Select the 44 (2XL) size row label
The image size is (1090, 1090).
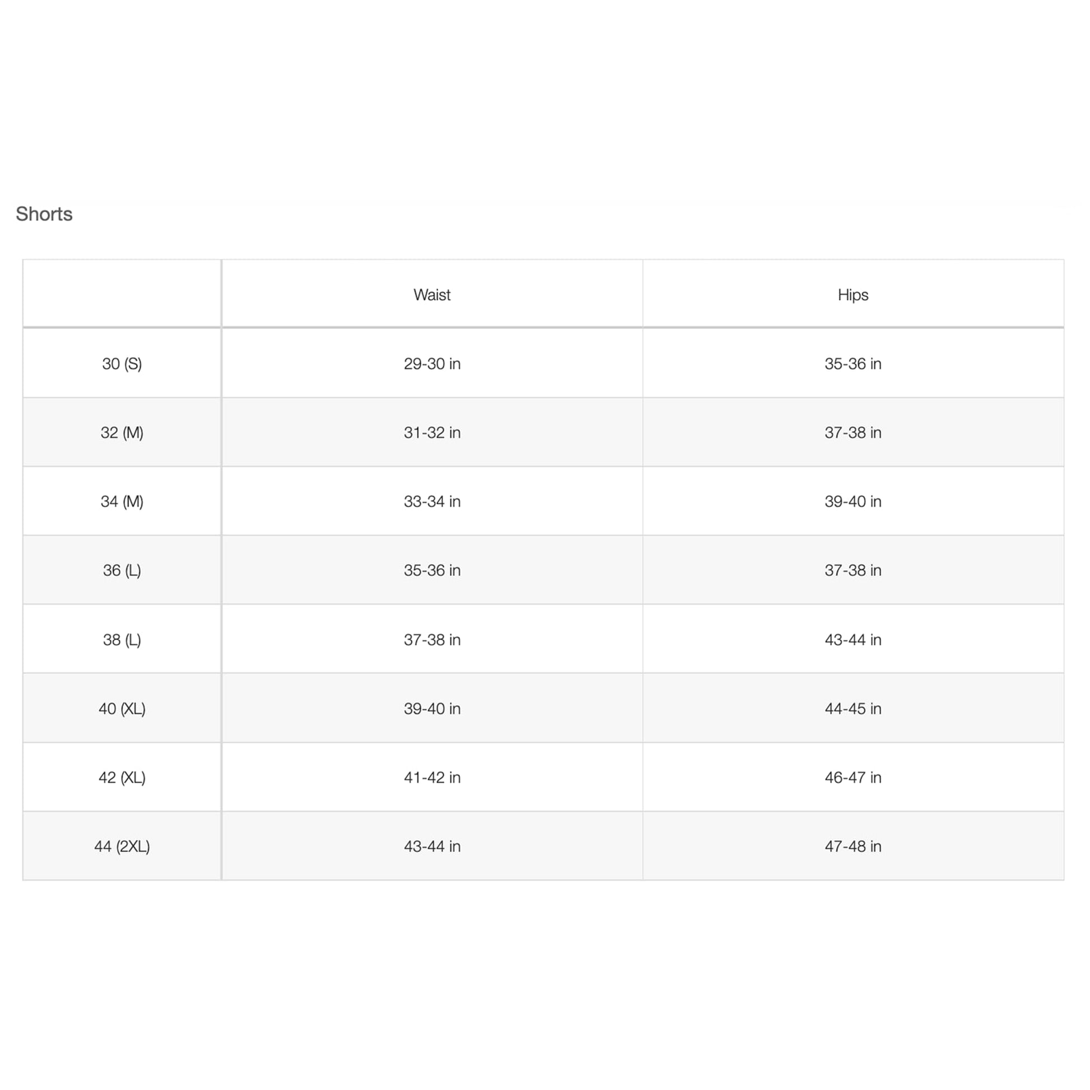click(x=122, y=846)
